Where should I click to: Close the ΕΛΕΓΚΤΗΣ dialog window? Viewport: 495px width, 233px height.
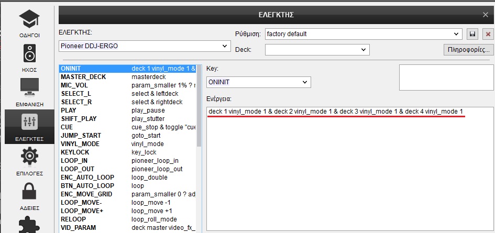(485, 15)
